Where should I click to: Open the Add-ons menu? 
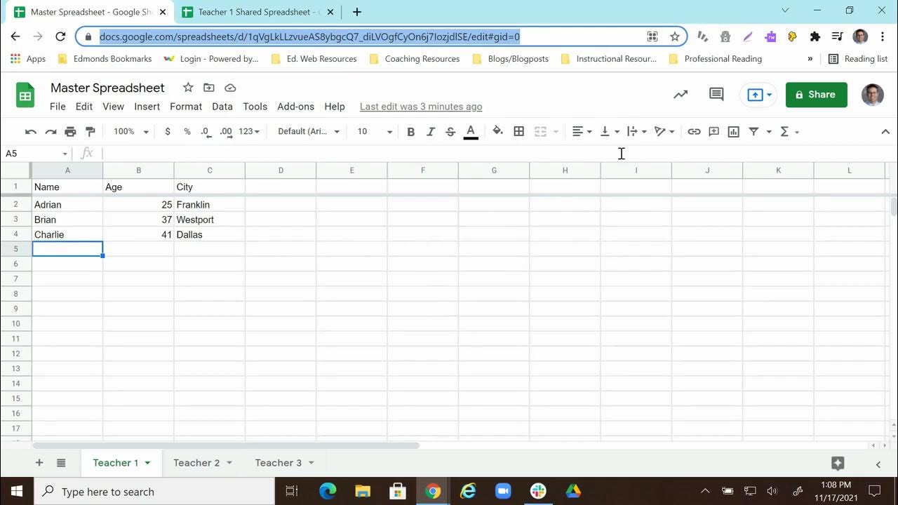296,107
